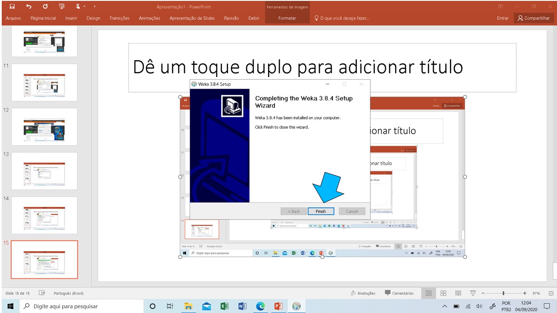Viewport: 557px width, 313px height.
Task: Select slide 15 thumbnail
Action: 44,260
